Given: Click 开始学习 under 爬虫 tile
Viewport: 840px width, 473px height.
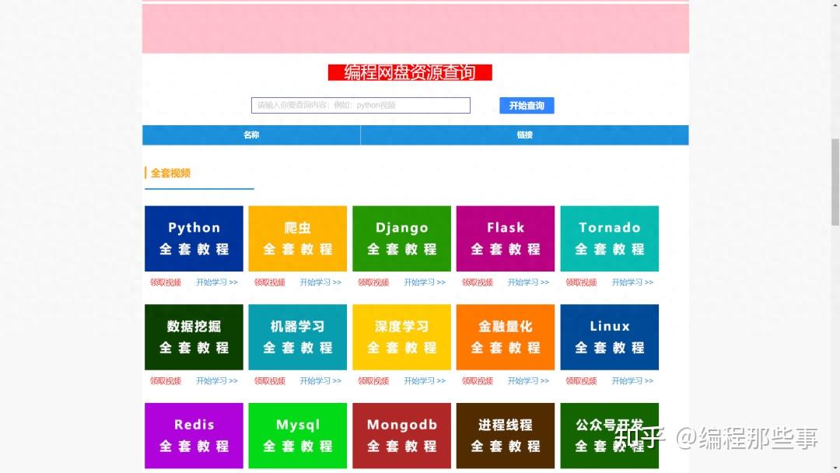Looking at the screenshot, I should coord(320,282).
